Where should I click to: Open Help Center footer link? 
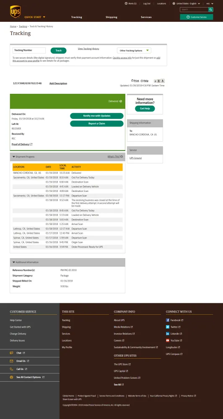(16, 320)
